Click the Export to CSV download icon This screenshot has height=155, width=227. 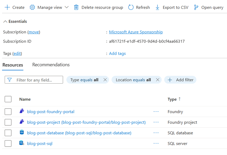[x=157, y=7]
